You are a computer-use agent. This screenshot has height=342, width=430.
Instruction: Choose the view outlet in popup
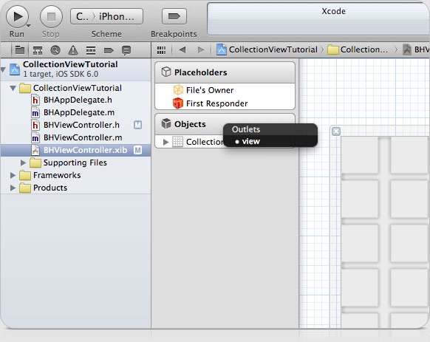[270, 142]
